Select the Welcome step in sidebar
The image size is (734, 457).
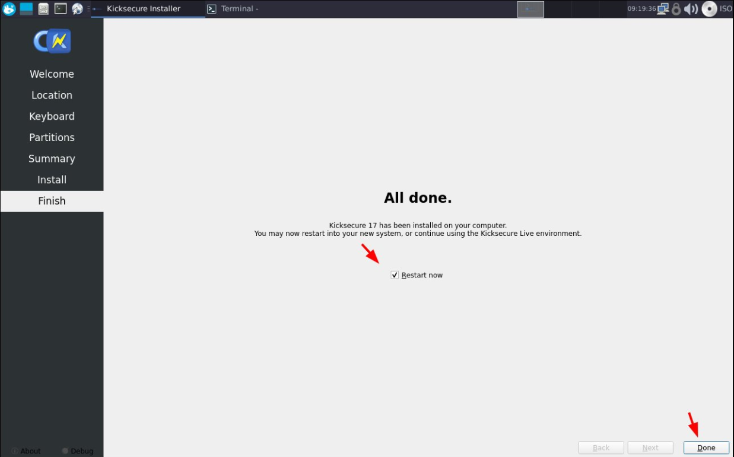pos(52,74)
